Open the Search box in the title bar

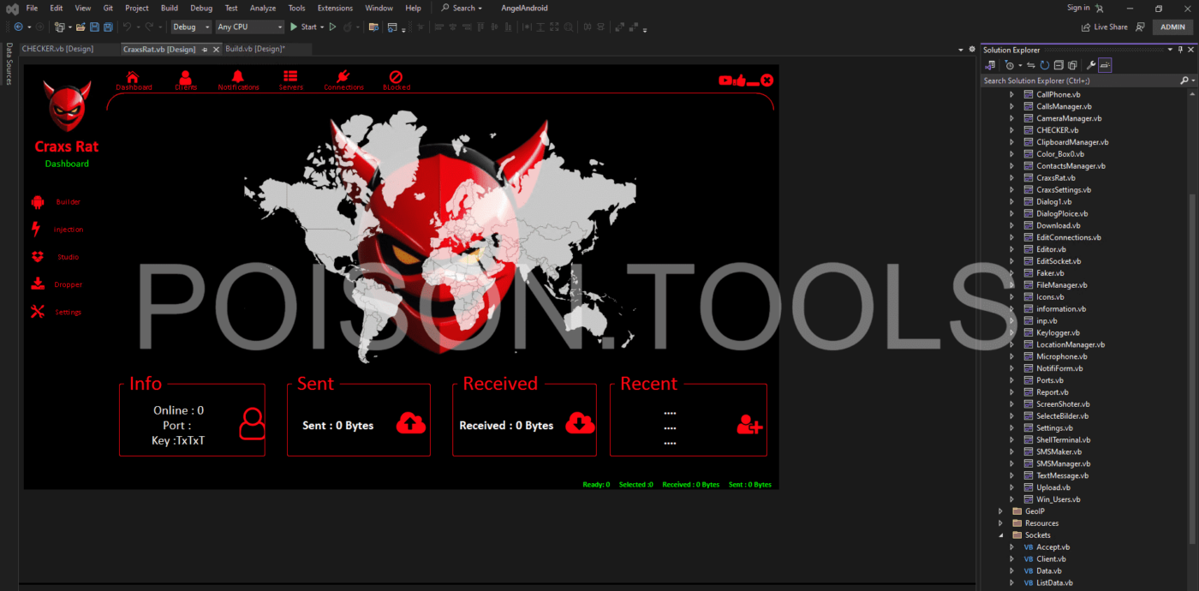click(x=462, y=8)
